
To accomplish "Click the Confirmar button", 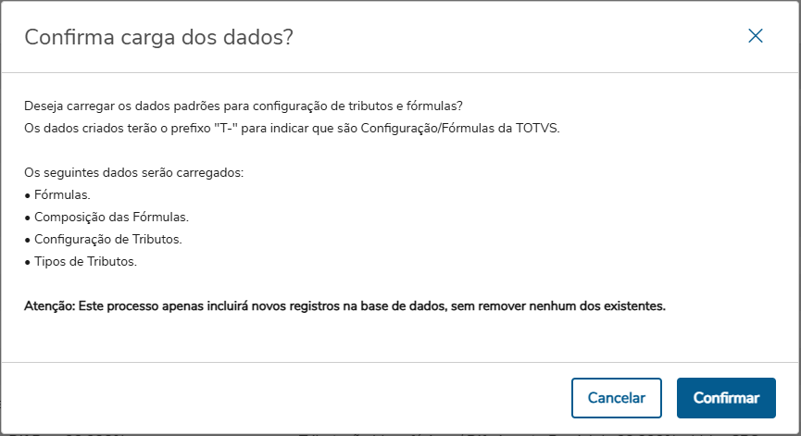I will [x=726, y=398].
